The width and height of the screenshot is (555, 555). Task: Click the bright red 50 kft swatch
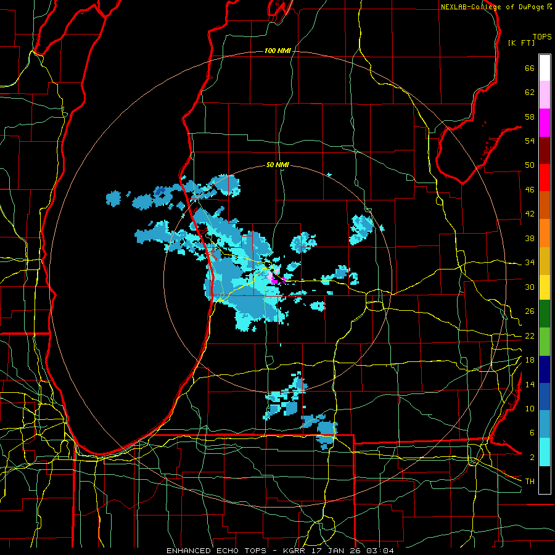pos(545,178)
